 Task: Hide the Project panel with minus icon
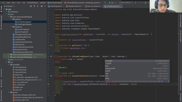45,6
